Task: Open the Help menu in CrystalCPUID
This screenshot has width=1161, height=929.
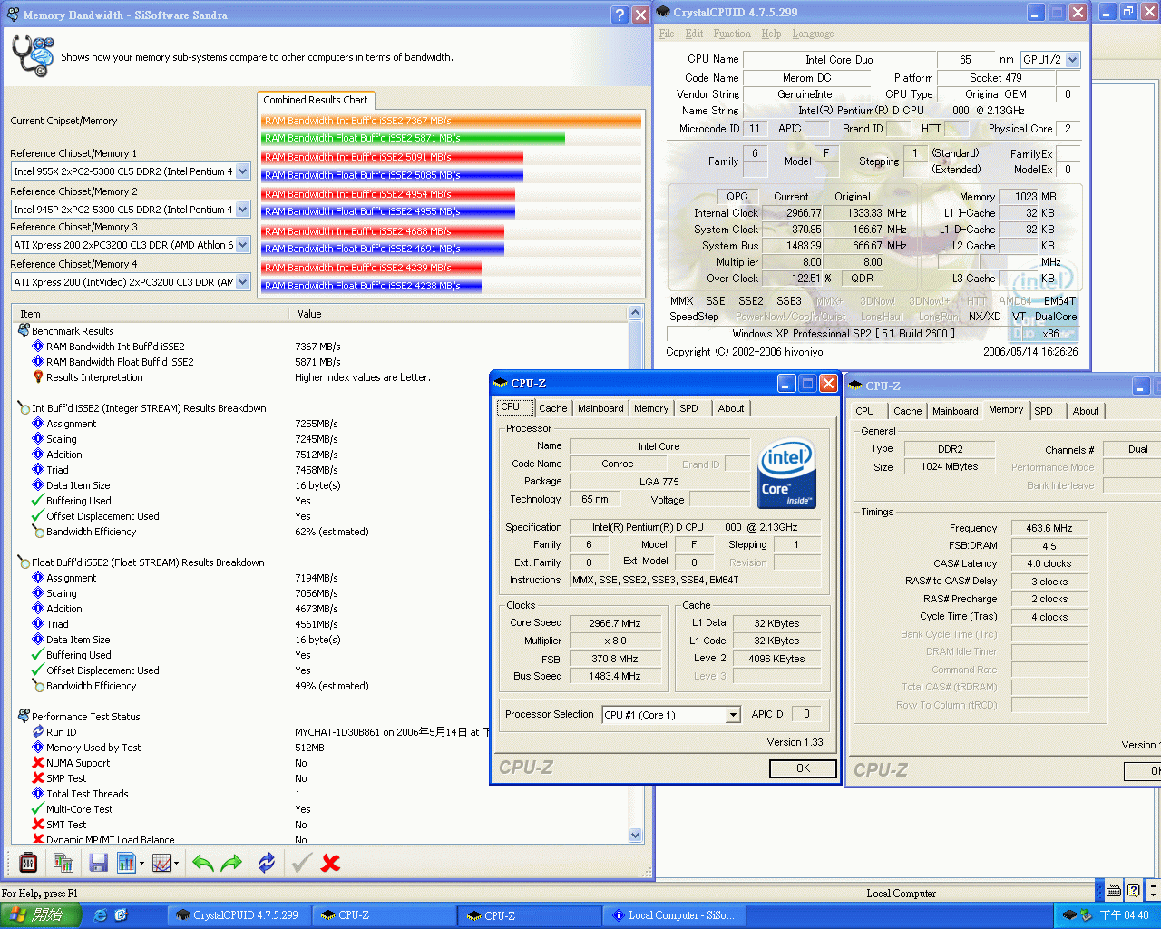Action: click(x=771, y=34)
